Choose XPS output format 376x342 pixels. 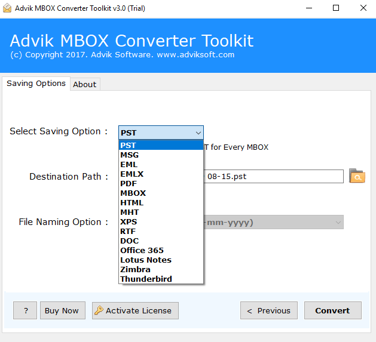[161, 222]
